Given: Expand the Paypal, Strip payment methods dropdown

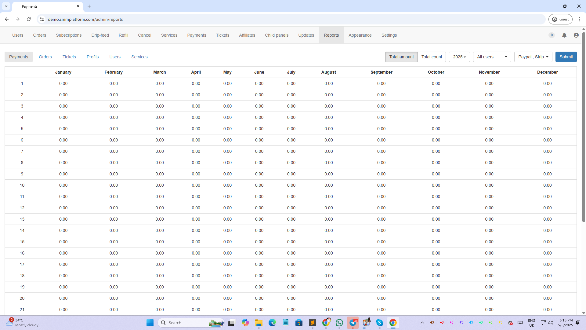Looking at the screenshot, I should [533, 57].
